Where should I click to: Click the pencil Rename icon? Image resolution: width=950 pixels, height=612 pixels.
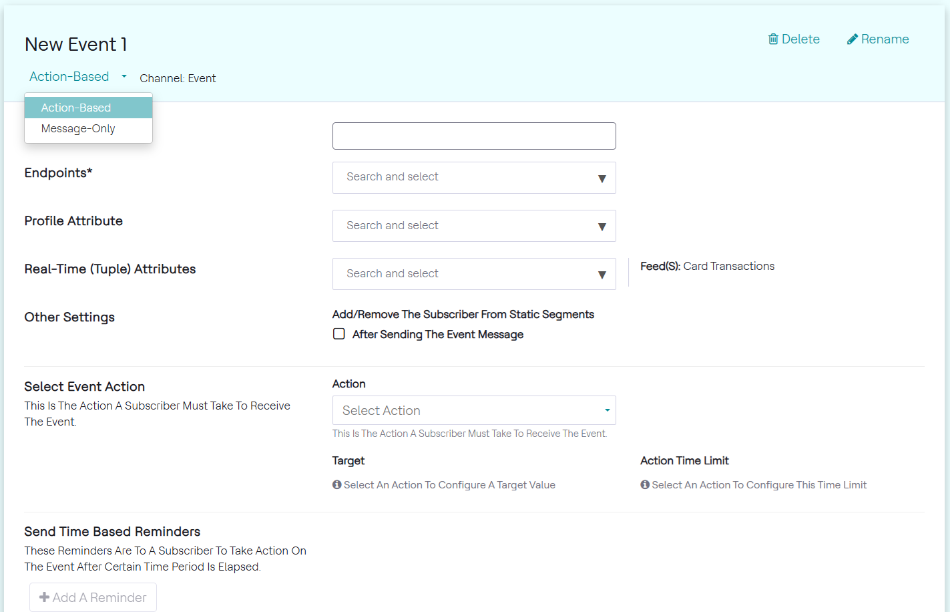pyautogui.click(x=853, y=39)
